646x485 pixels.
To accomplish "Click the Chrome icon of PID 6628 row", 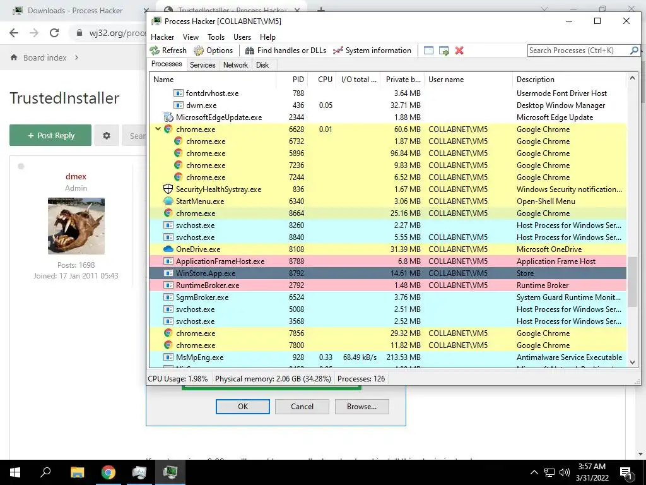I will click(168, 129).
